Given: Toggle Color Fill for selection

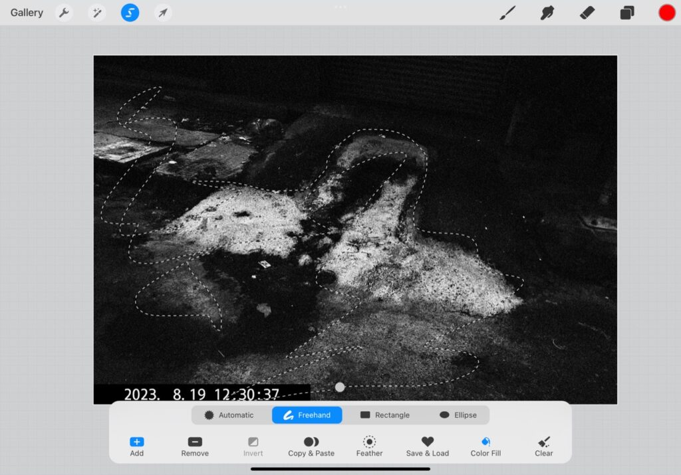Looking at the screenshot, I should [x=485, y=446].
